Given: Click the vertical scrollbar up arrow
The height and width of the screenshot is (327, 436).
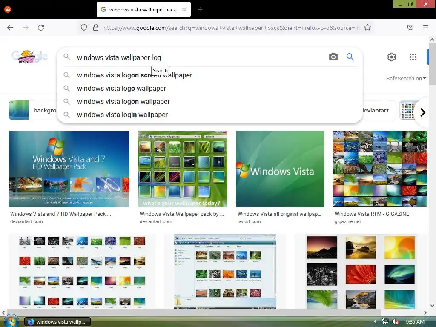Looking at the screenshot, I should click(433, 40).
